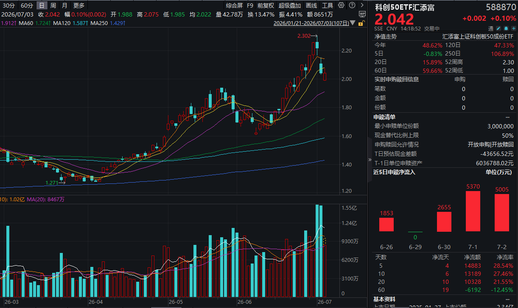Add stock to watchlist with the plus icon
The width and height of the screenshot is (518, 308).
[x=514, y=28]
